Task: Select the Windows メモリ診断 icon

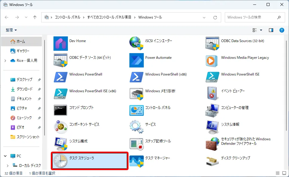Action: click(x=137, y=94)
